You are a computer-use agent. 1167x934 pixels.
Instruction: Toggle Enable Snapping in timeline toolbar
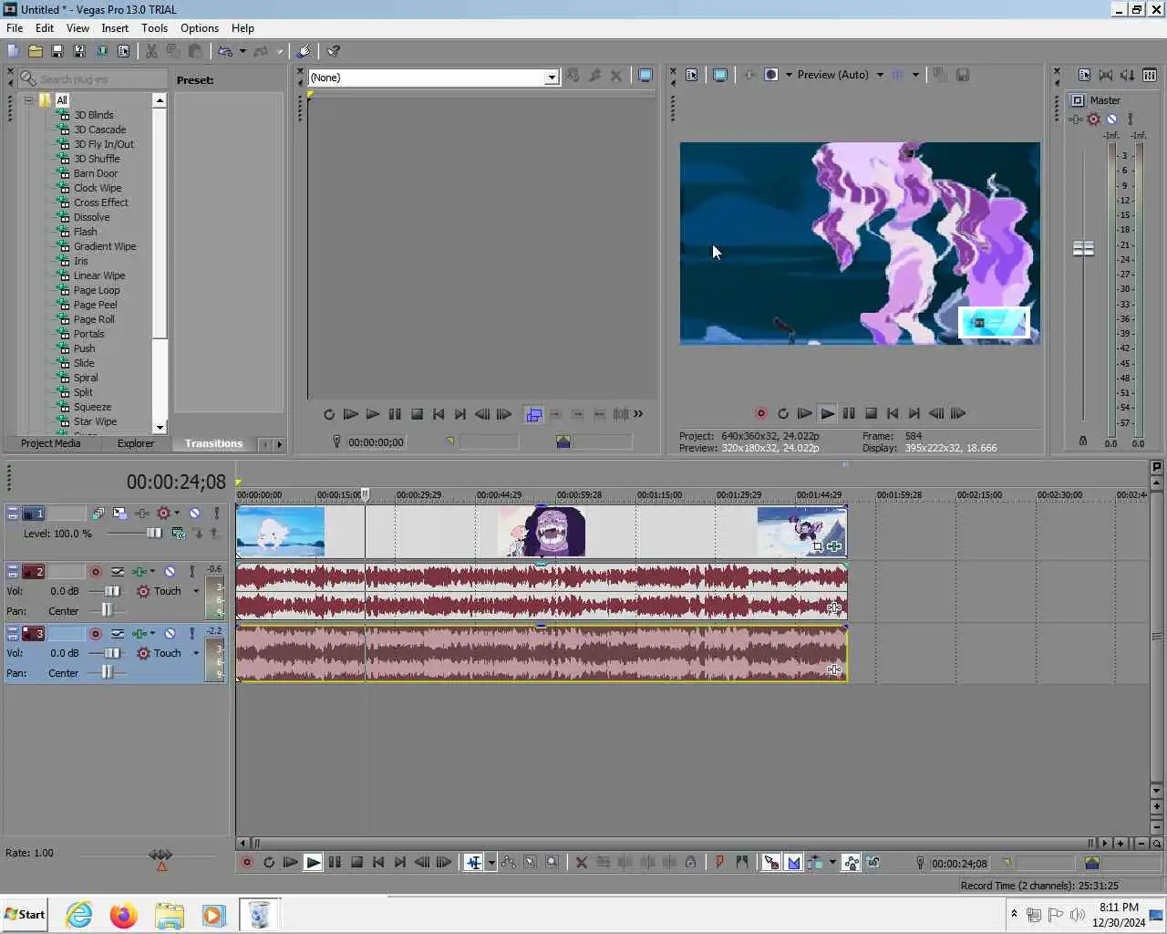click(770, 862)
